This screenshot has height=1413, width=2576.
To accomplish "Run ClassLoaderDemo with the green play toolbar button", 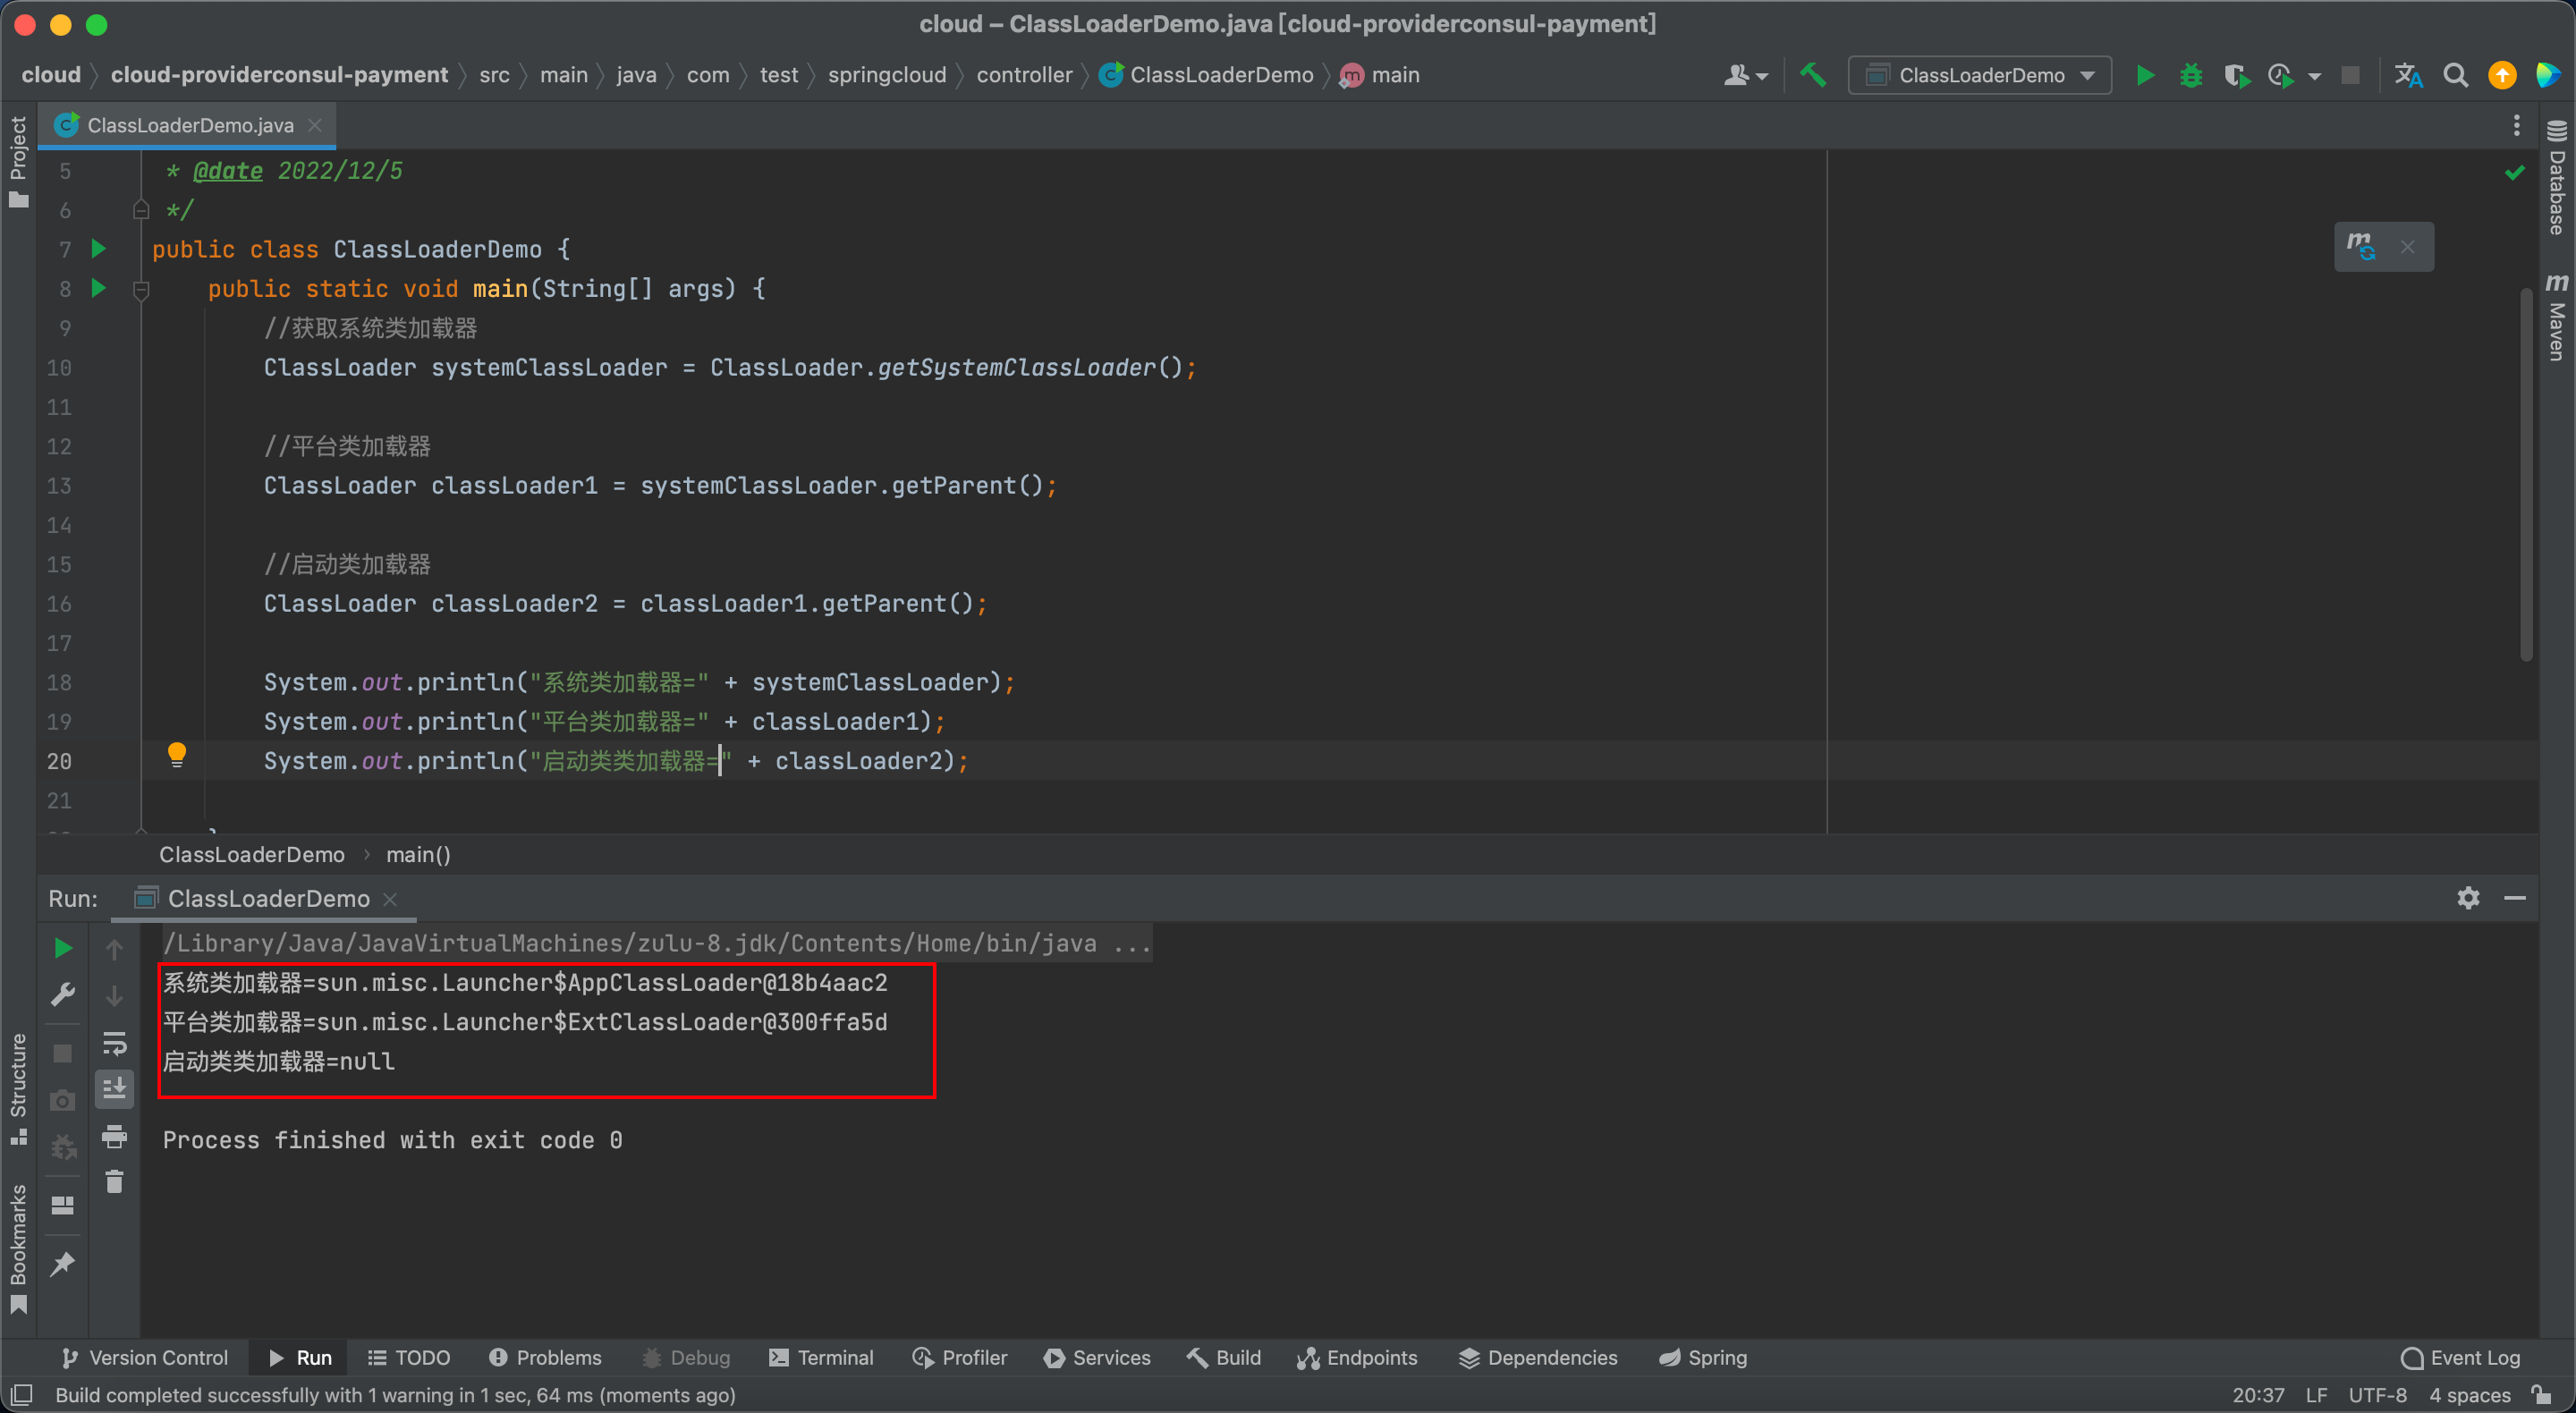I will click(2144, 75).
